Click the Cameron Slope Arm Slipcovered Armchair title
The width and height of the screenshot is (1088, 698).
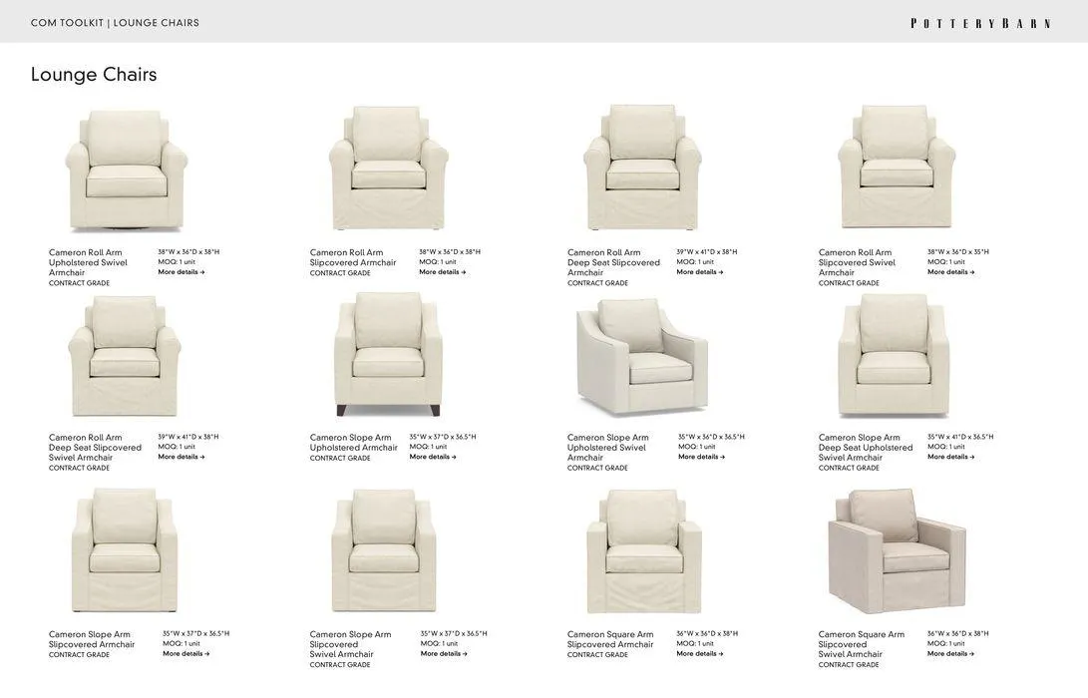[x=92, y=639]
